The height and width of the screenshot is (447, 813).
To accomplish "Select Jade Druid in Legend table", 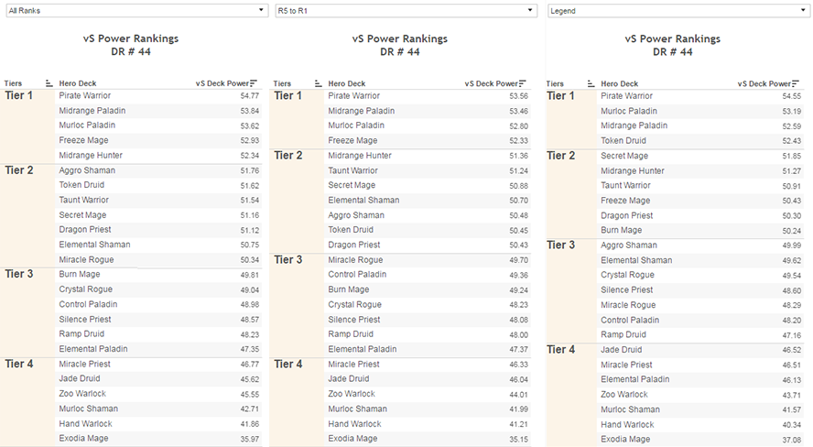I will 621,350.
